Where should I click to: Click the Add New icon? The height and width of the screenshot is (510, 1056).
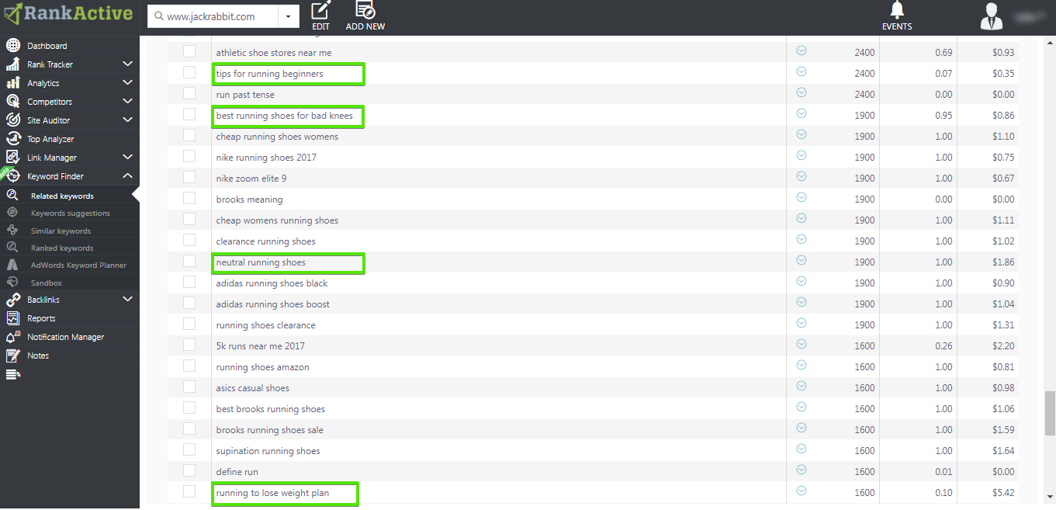365,10
